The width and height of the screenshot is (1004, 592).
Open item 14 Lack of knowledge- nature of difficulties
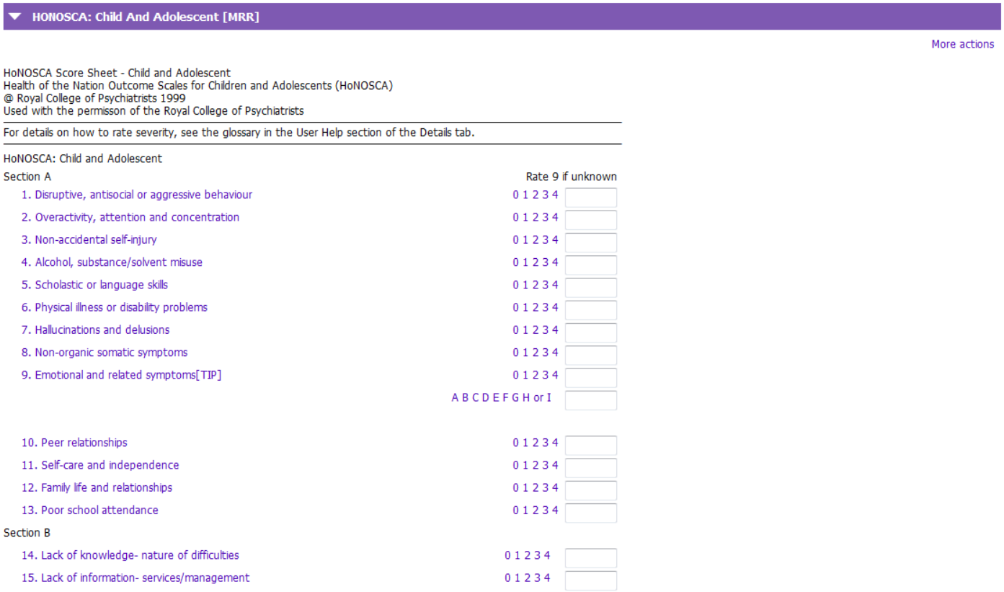pyautogui.click(x=130, y=555)
